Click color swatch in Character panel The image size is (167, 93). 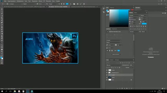pyautogui.click(x=144, y=24)
